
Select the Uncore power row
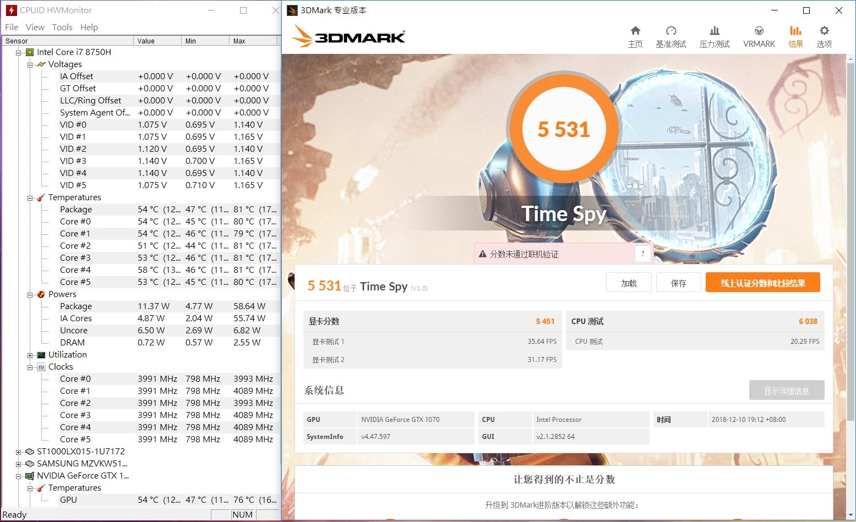tap(169, 331)
